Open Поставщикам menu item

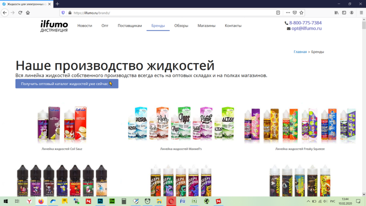[130, 26]
